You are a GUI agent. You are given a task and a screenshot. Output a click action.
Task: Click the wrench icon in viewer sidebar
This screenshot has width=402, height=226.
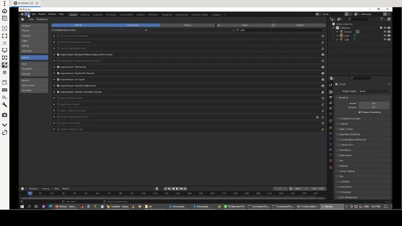click(x=4, y=105)
